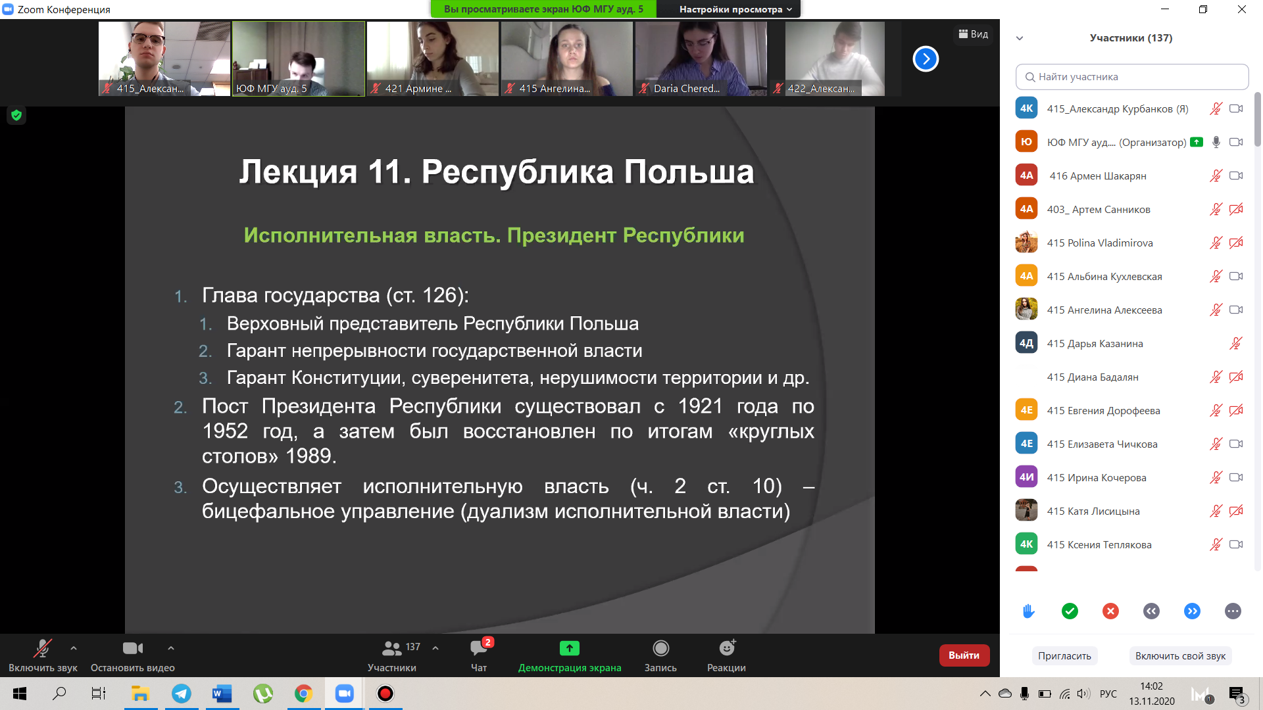Image resolution: width=1263 pixels, height=710 pixels.
Task: Stop video with Остановить видео button
Action: coord(132,655)
